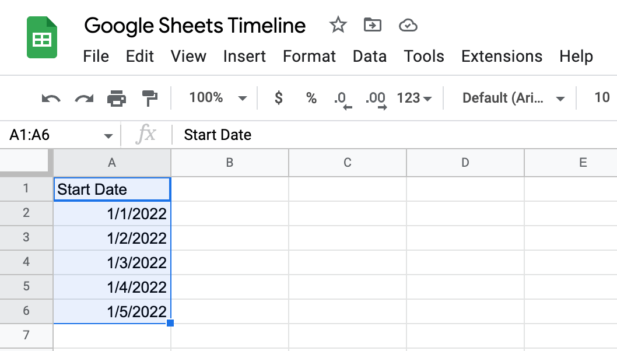Print the spreadsheet using printer icon
This screenshot has width=617, height=351.
click(x=117, y=99)
